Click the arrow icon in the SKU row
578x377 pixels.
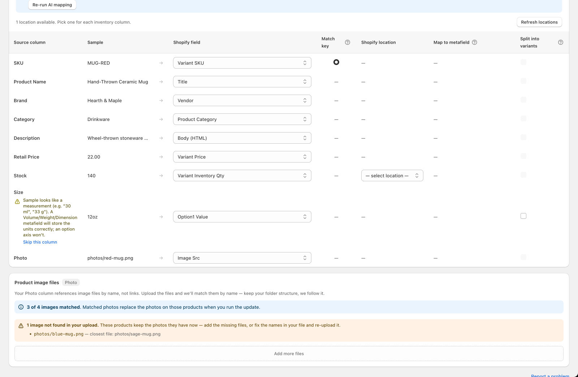coord(161,63)
